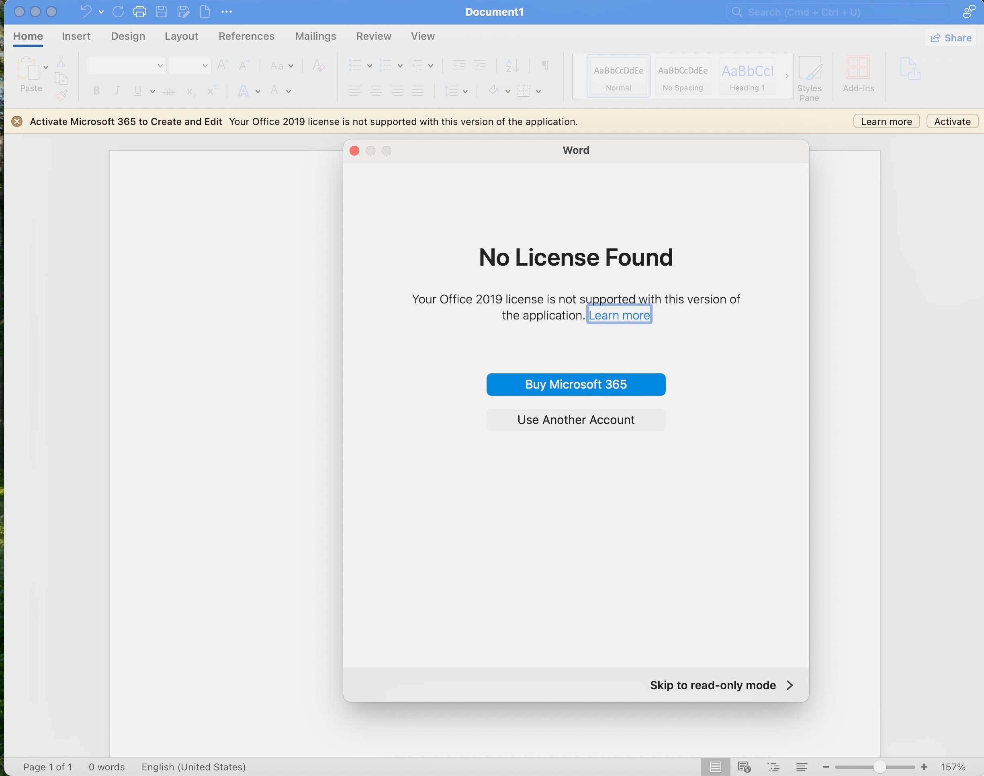Switch to Draft view in status bar
The width and height of the screenshot is (984, 776).
pos(802,767)
